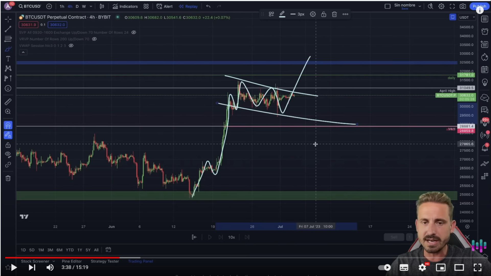Select the 1D date range
491x276 pixels.
(x=23, y=250)
